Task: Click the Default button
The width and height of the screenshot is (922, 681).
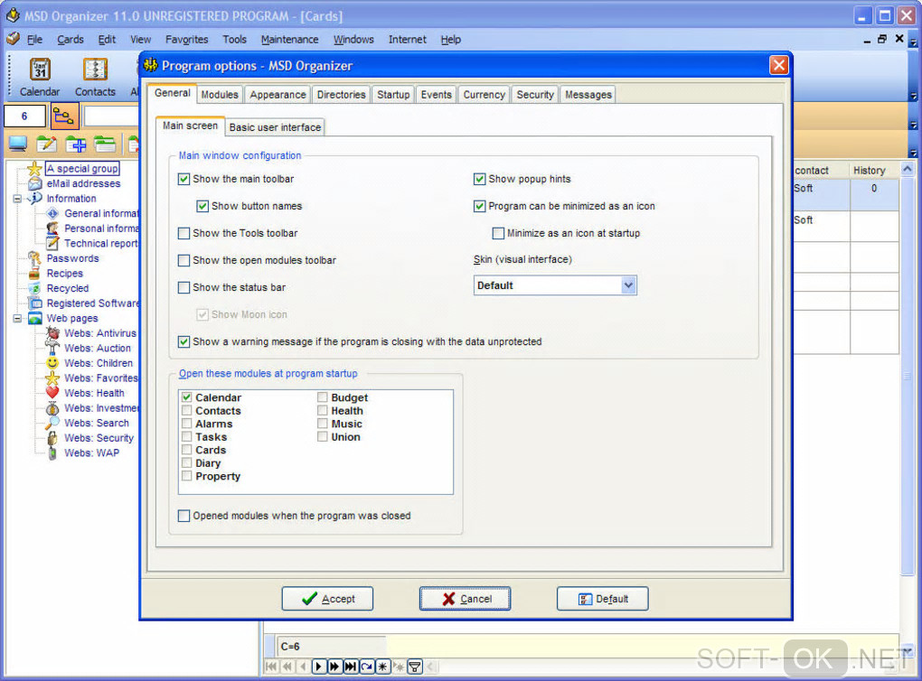Action: tap(603, 599)
